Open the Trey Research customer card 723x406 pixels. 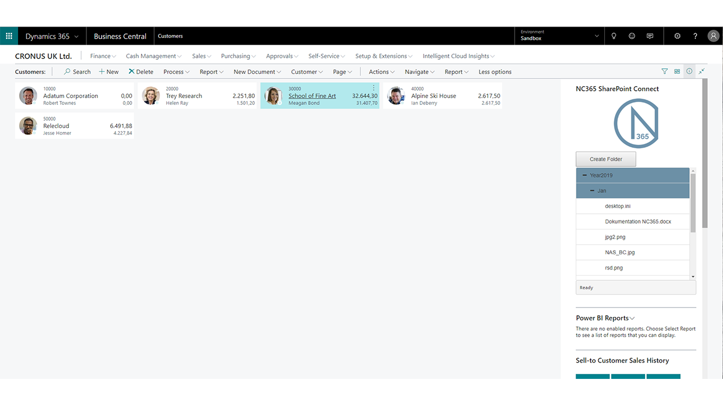[x=197, y=96]
